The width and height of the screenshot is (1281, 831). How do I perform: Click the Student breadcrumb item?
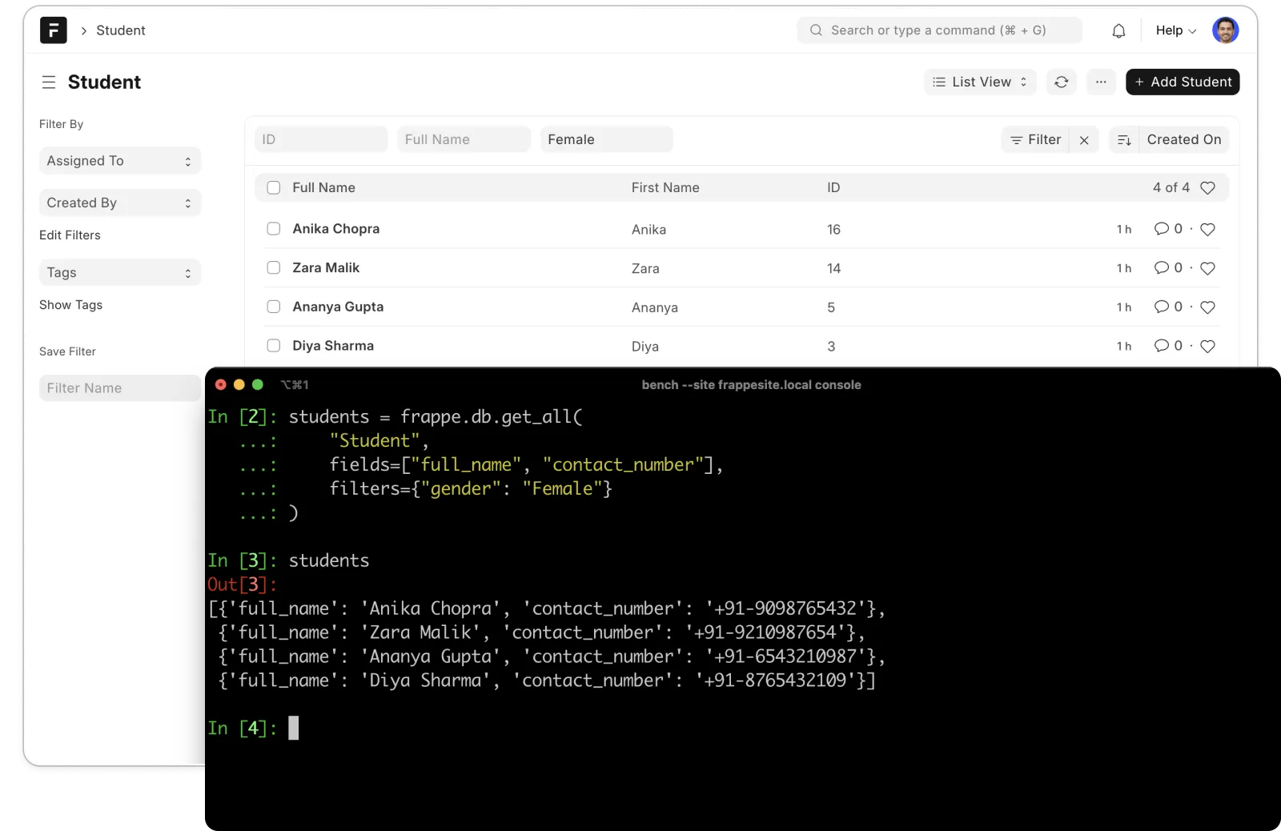[x=121, y=30]
